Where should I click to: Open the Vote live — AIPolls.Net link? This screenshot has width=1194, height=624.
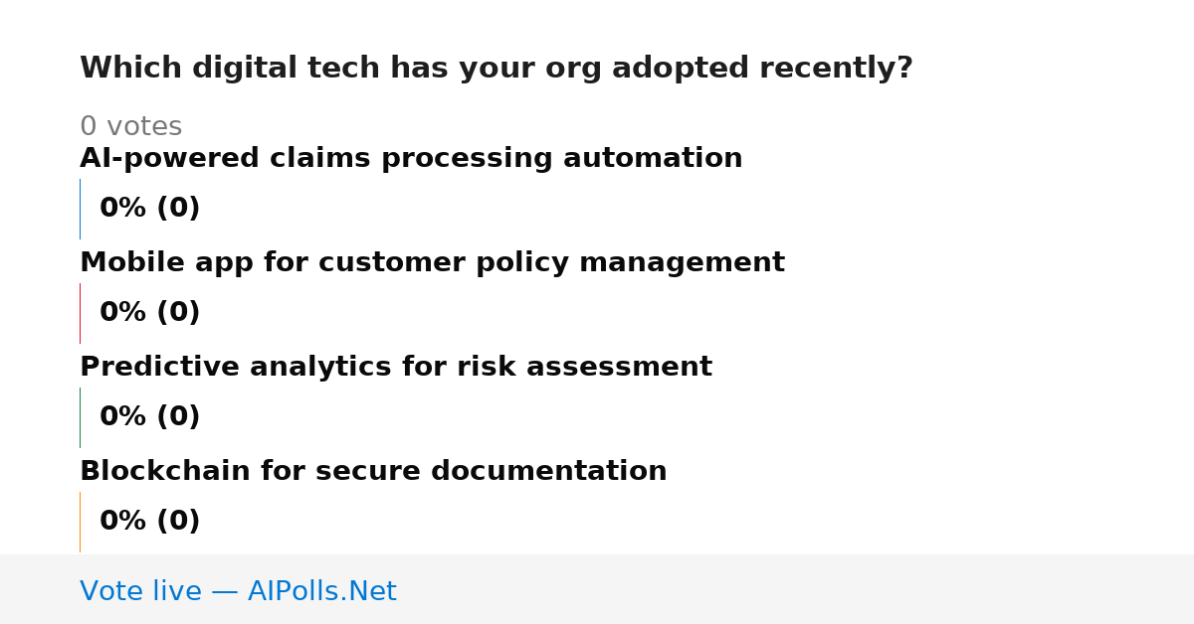pos(238,591)
